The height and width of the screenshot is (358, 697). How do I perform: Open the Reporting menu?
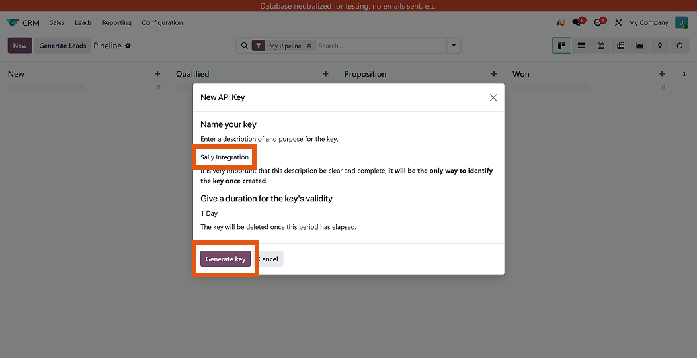click(116, 22)
